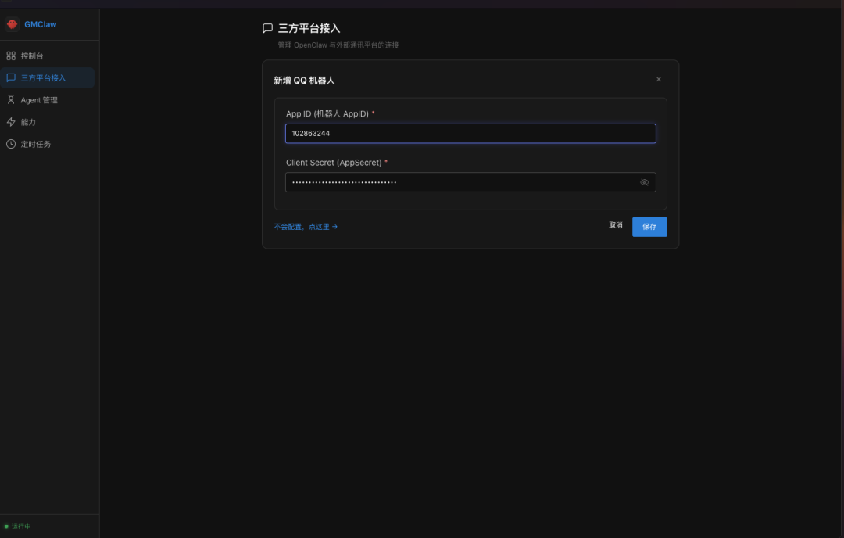Click the Agent 管理 sidebar icon
The width and height of the screenshot is (844, 538).
pos(11,99)
